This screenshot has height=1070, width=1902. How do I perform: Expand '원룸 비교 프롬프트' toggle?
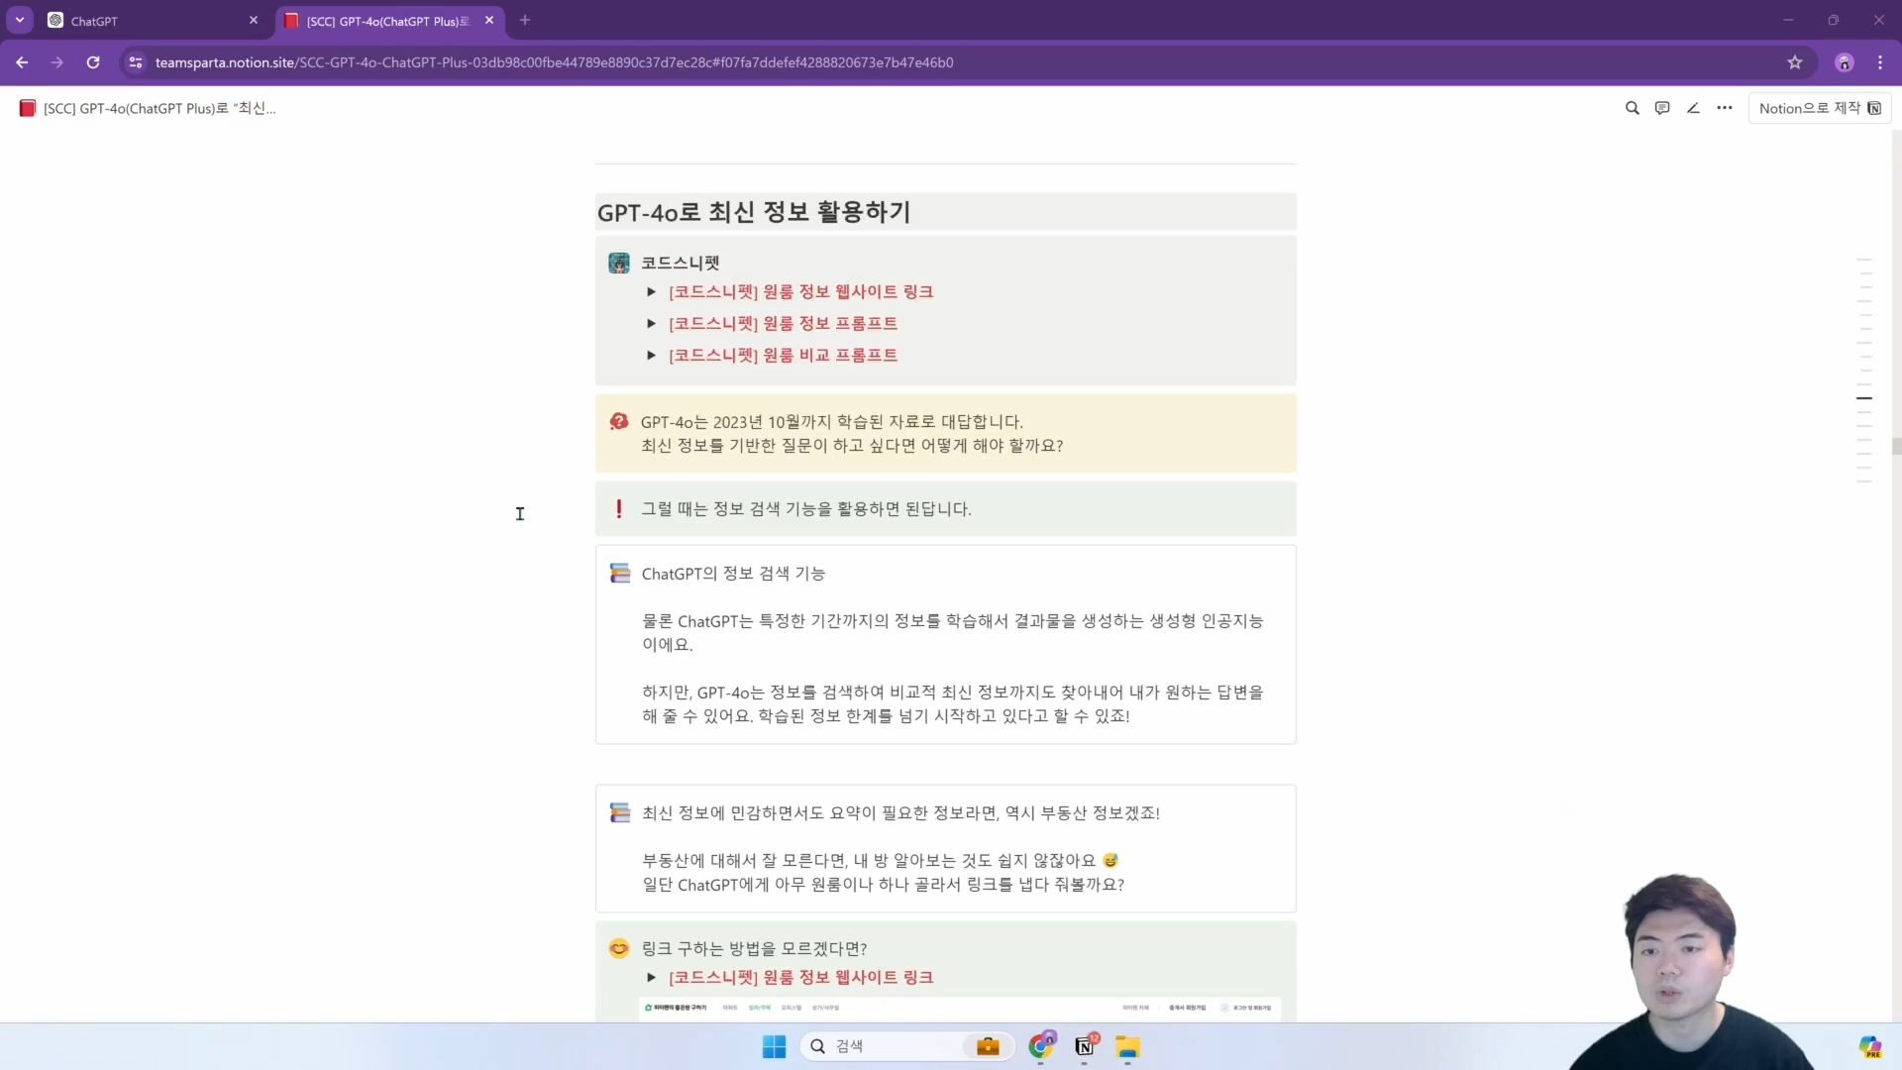coord(651,356)
